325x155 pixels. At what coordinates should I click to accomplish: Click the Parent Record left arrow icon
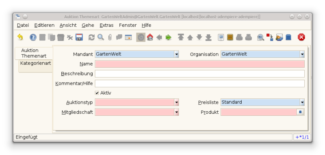159,37
